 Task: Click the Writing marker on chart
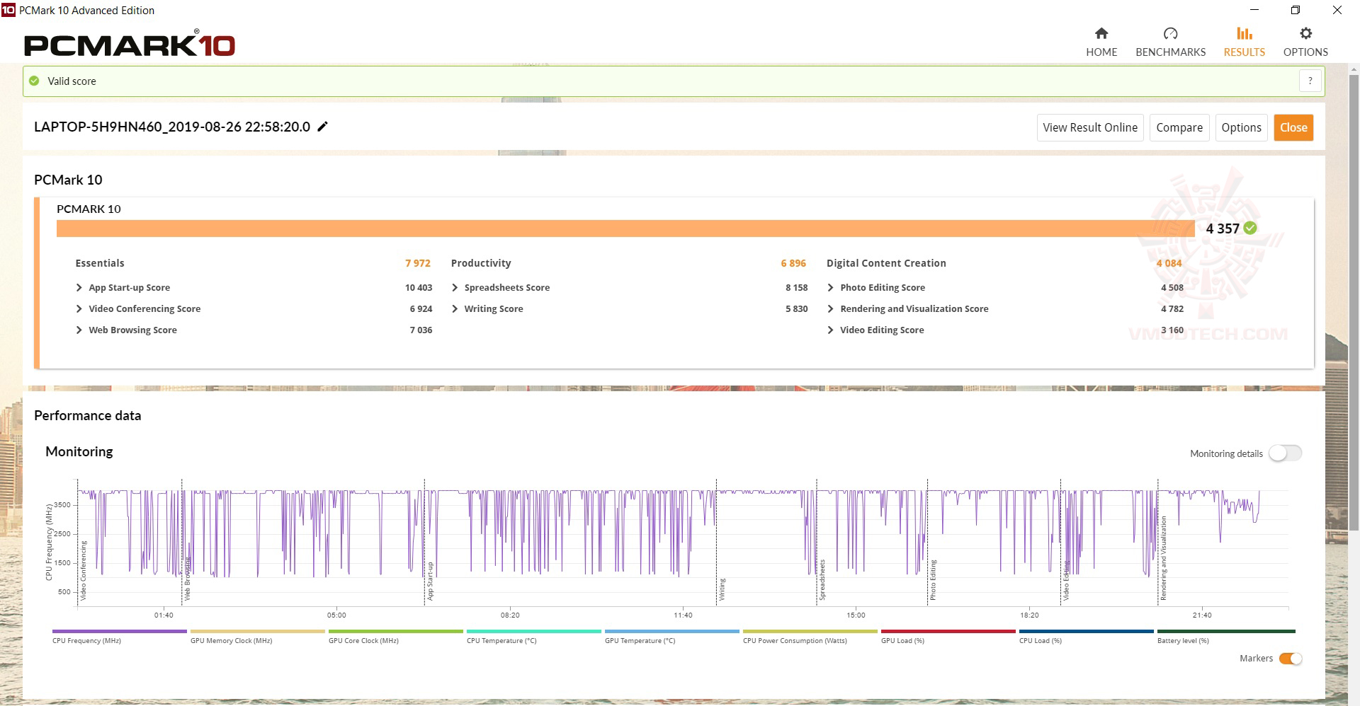coord(722,589)
